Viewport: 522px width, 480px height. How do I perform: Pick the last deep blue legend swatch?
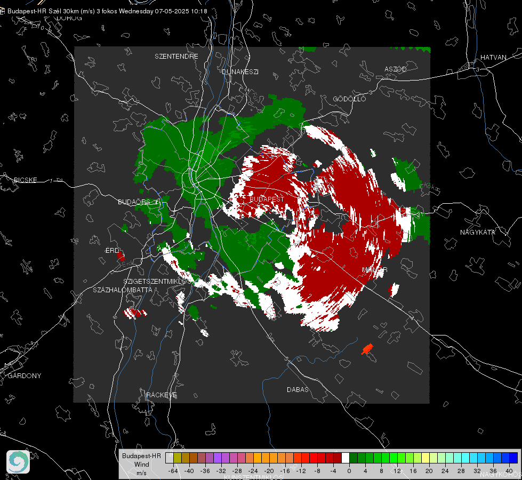[513, 458]
